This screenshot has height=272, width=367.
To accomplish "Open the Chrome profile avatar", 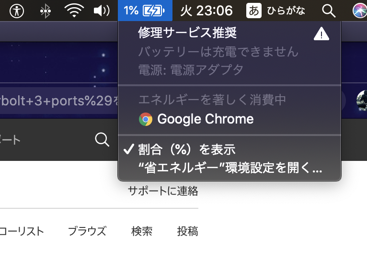I will [362, 100].
